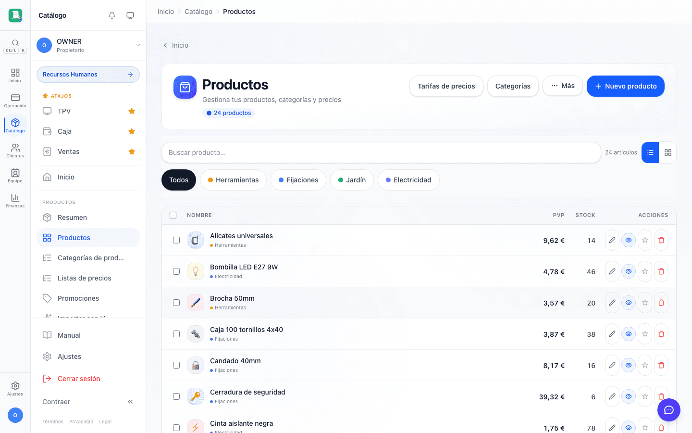The image size is (692, 433).
Task: Open Listas de precios in sidebar
Action: (88, 278)
